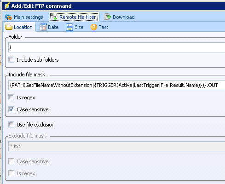Click the Test question mark icon

[x=94, y=27]
